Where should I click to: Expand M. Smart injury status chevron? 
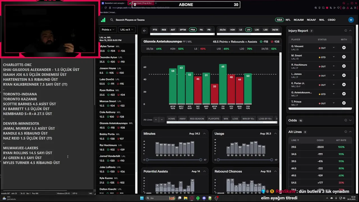pos(333,57)
